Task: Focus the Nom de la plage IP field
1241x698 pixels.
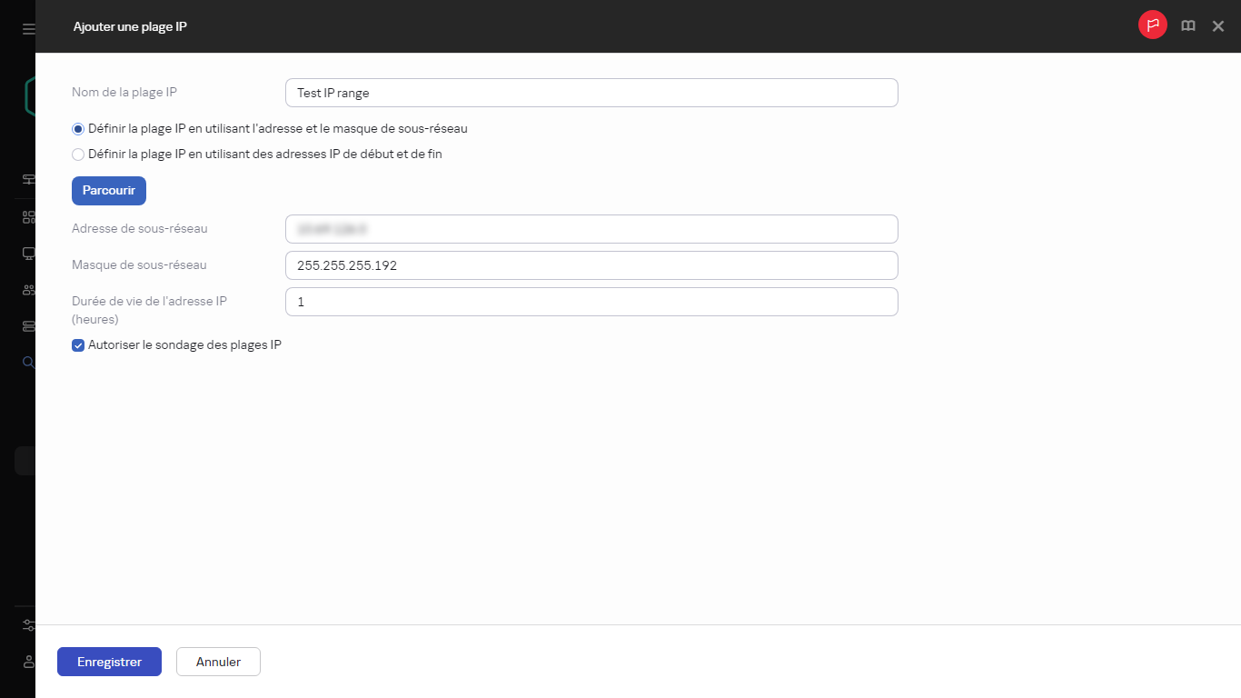Action: [591, 93]
